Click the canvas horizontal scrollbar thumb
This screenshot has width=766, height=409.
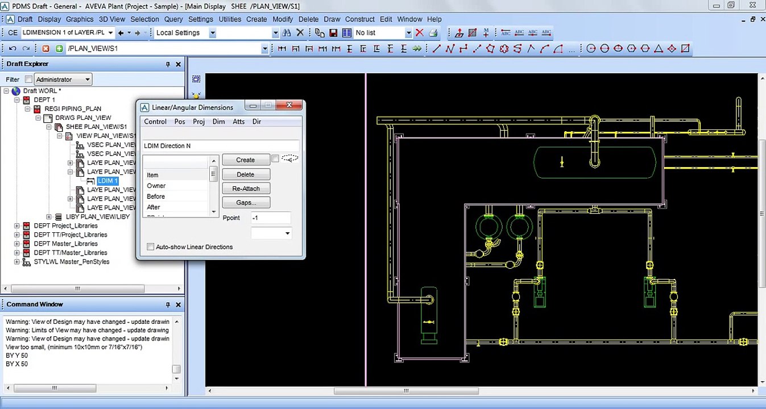click(406, 391)
